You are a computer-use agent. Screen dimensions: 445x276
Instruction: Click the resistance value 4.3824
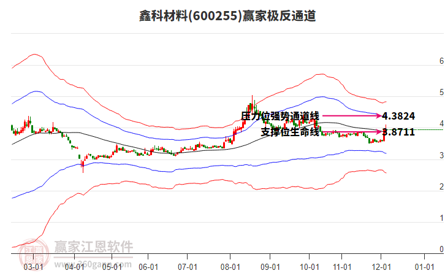pyautogui.click(x=398, y=116)
